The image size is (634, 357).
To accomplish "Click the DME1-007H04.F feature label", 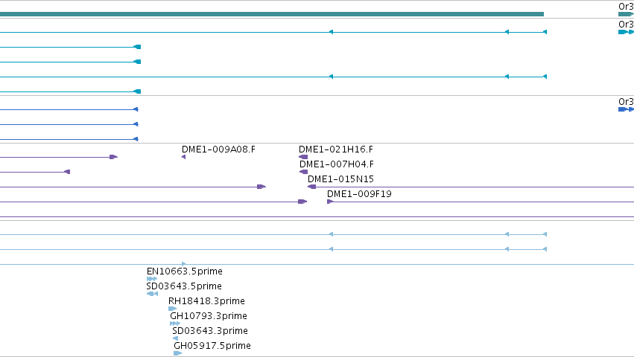I will point(337,164).
